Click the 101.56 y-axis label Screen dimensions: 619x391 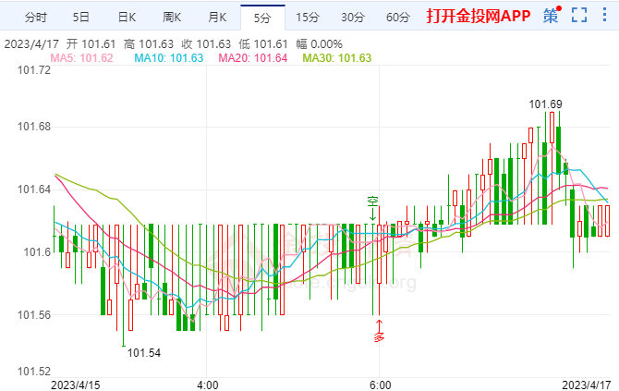[x=34, y=315]
